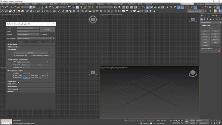Screen dimensions: 222x125
Task: Click the Noise threshold input field
Action: coord(26,78)
